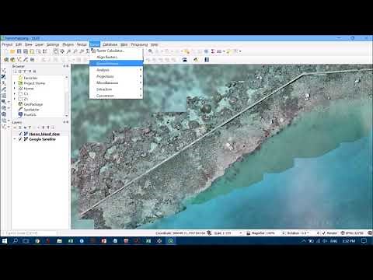373x280 pixels.
Task: Open the Analysis submenu in the Raster menu
Action: pos(116,70)
